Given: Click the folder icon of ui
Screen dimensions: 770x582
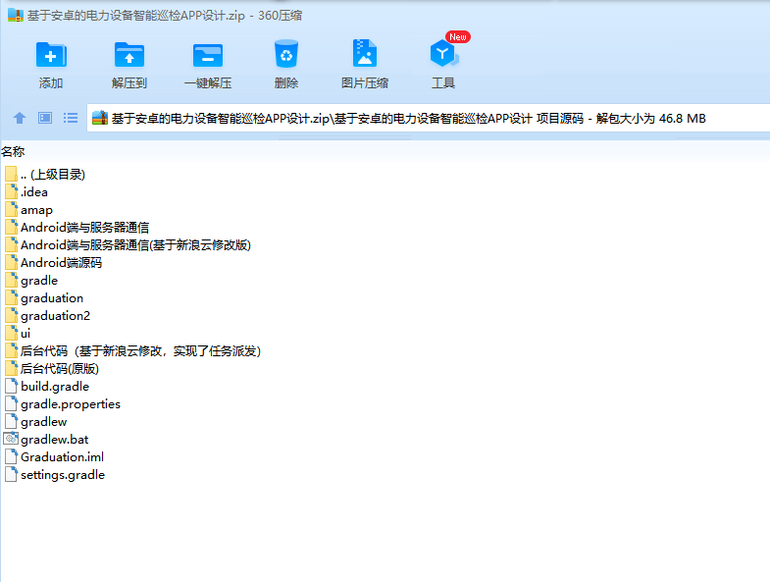Looking at the screenshot, I should click(12, 334).
